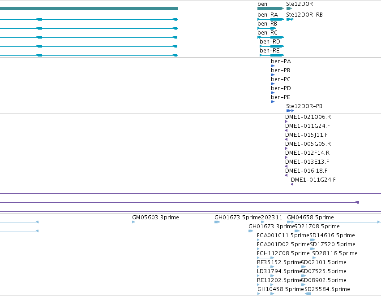
Task: Click the purple arrowhead ending the long feature line
Action: click(357, 202)
